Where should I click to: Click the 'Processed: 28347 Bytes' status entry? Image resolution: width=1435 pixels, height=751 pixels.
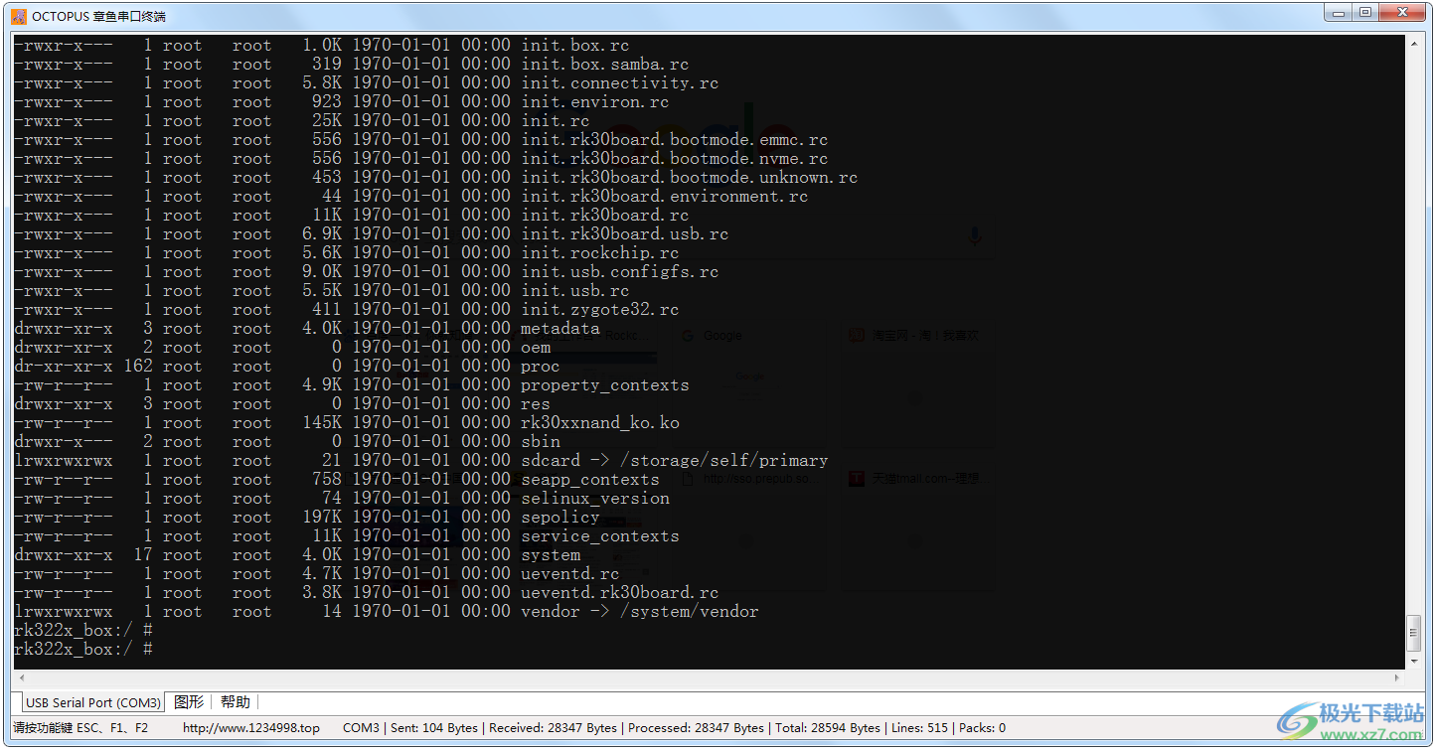pos(696,728)
